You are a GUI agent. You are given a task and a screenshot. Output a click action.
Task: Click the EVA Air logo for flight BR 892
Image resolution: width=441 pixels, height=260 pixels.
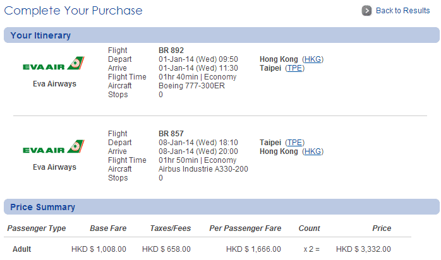pos(54,64)
